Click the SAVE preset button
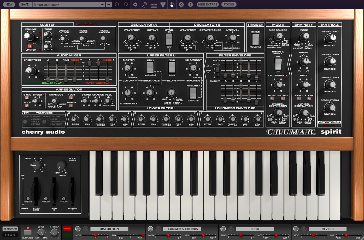Viewport: 364px width, 240px height. click(25, 4)
